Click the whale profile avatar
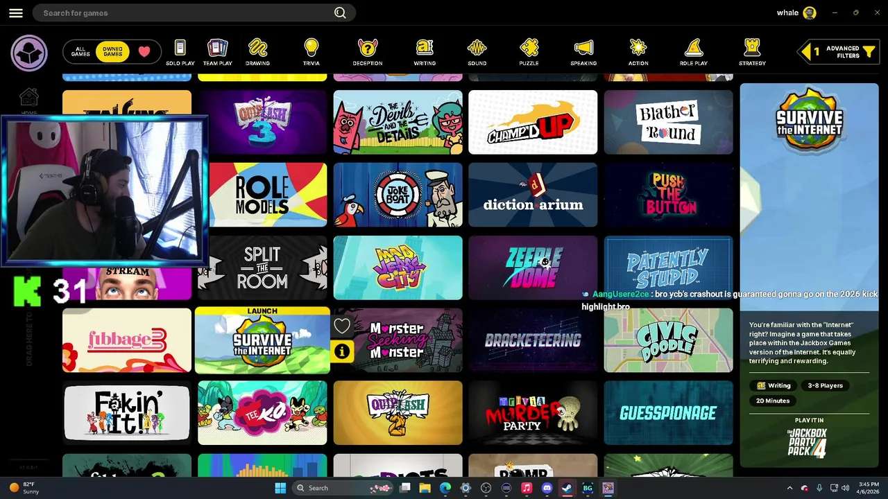 coord(809,13)
